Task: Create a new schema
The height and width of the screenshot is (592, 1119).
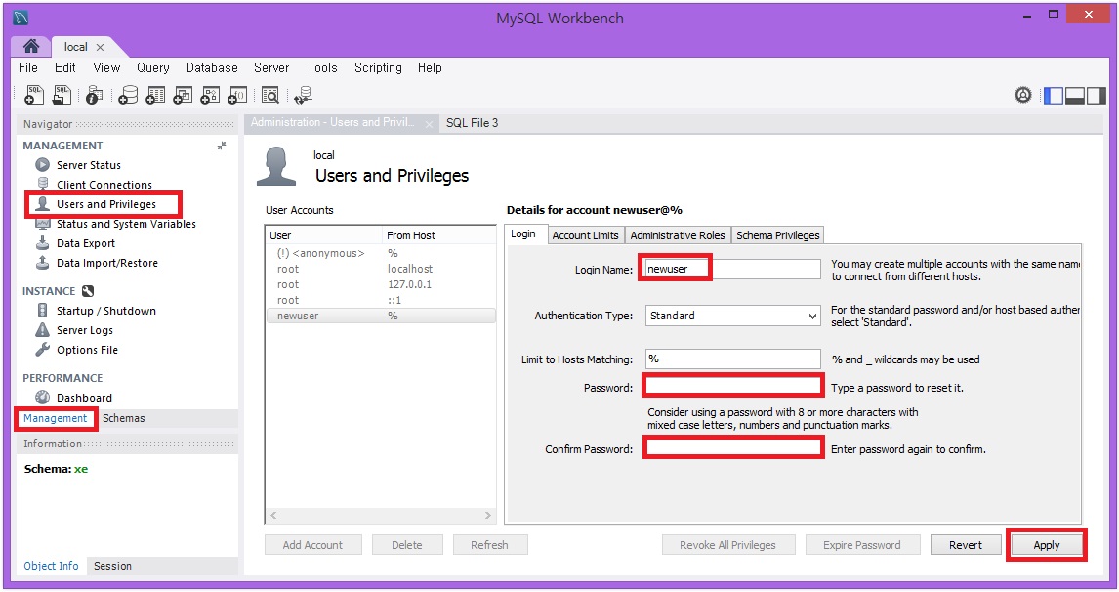Action: click(129, 95)
